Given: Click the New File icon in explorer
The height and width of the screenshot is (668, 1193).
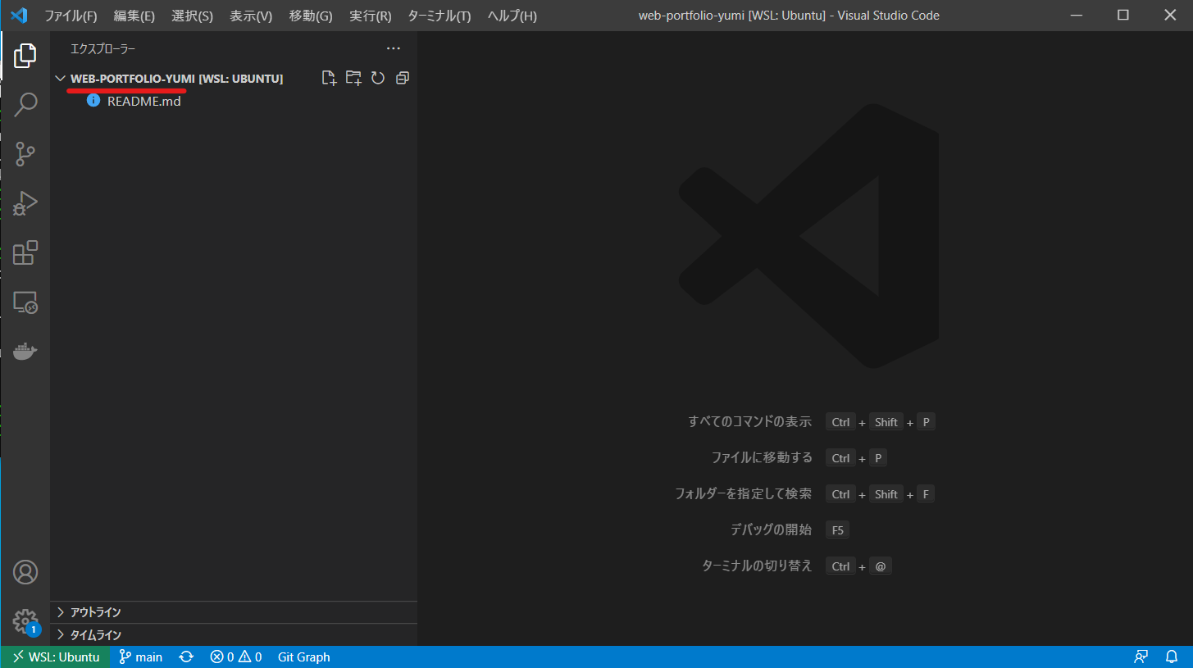Looking at the screenshot, I should pyautogui.click(x=329, y=78).
